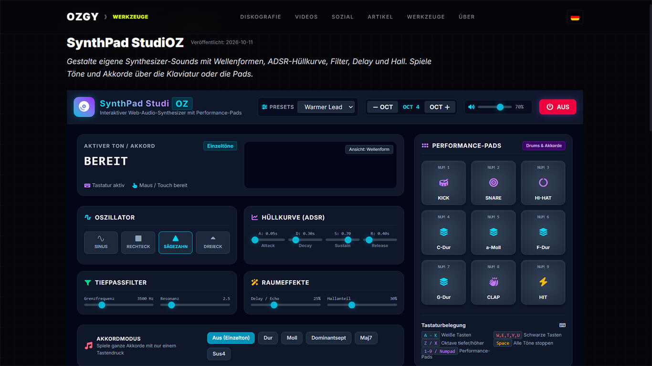Lower the octave with − OCT
The width and height of the screenshot is (652, 366).
pos(383,107)
